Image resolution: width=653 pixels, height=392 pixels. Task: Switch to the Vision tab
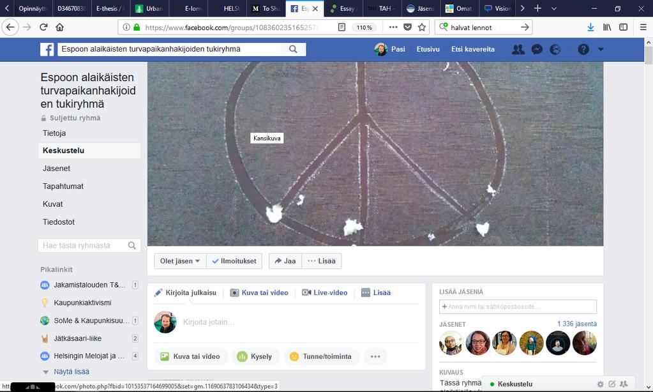pos(499,8)
